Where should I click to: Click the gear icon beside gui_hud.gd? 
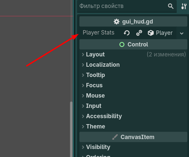click(117, 22)
